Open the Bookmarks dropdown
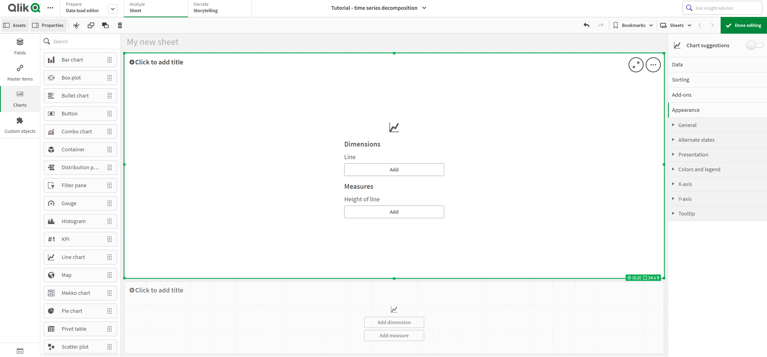 tap(633, 25)
